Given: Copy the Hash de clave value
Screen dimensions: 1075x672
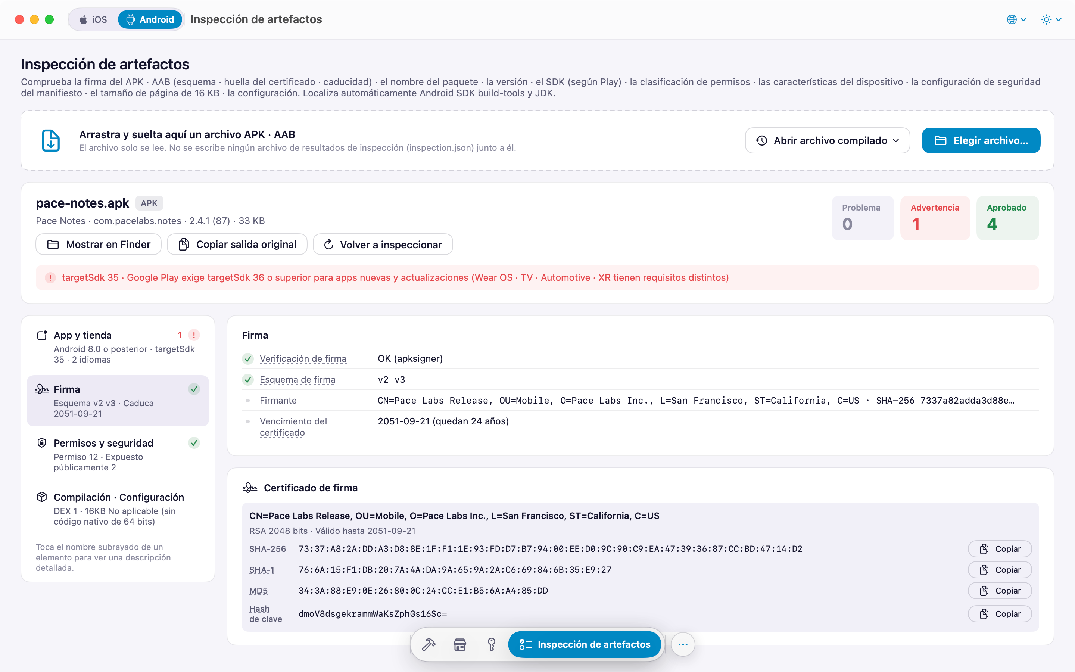Looking at the screenshot, I should coord(1000,614).
